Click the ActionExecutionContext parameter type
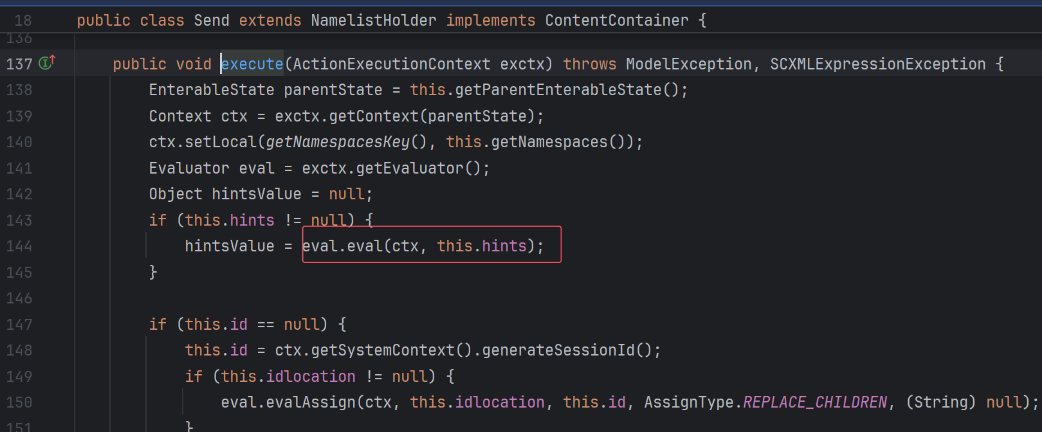 tap(392, 64)
